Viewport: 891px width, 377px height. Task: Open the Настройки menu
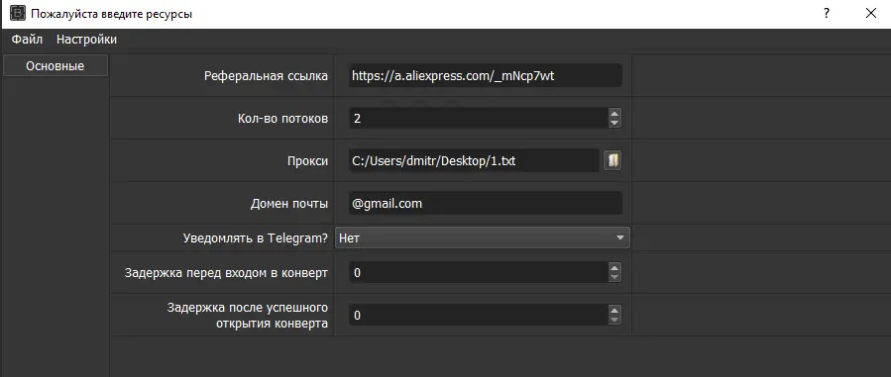click(86, 40)
